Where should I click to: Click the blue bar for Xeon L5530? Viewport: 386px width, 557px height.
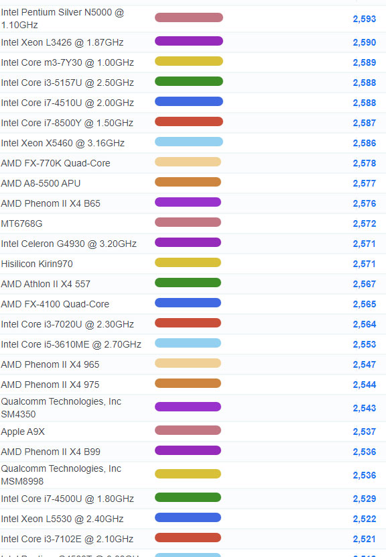tap(188, 517)
